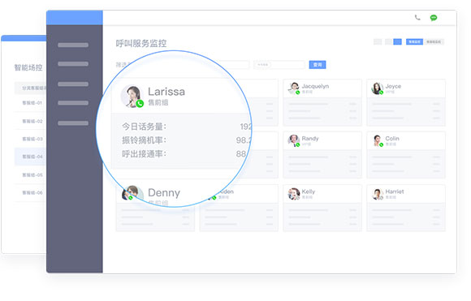The width and height of the screenshot is (471, 301).
Task: Open Larissa's agent avatar
Action: pos(131,96)
